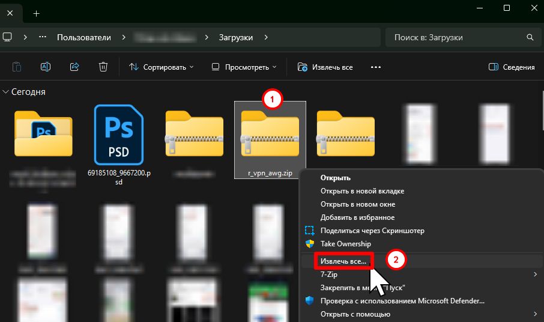This screenshot has width=544, height=322.
Task: Collapse the Сегодня group
Action: [x=7, y=92]
